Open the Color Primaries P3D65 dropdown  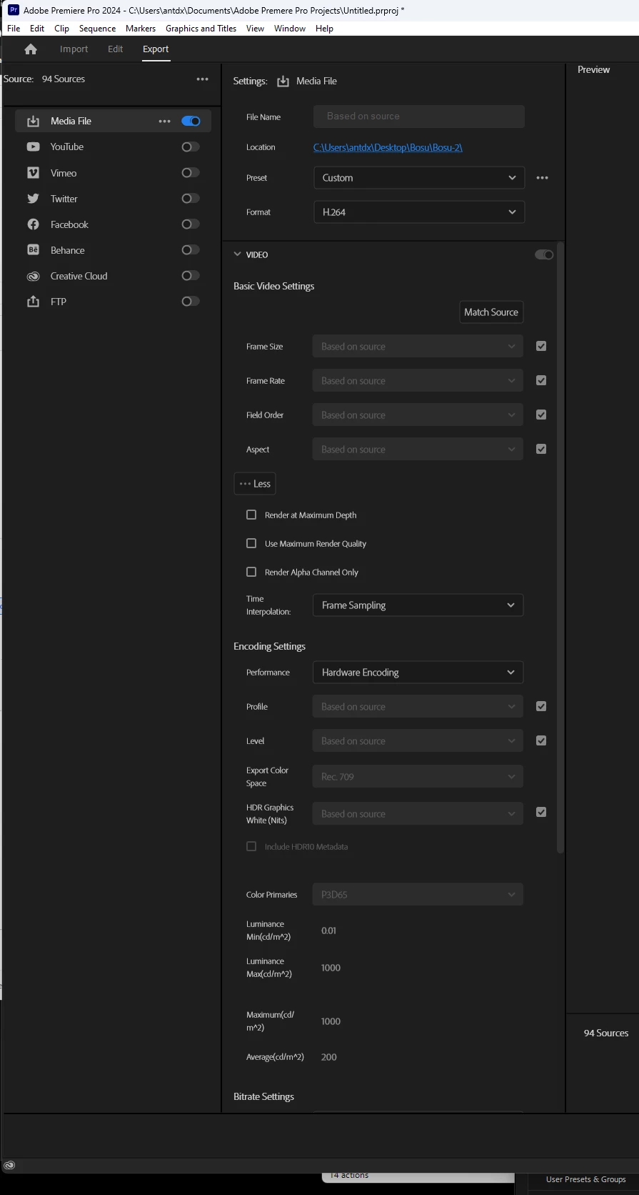point(418,895)
